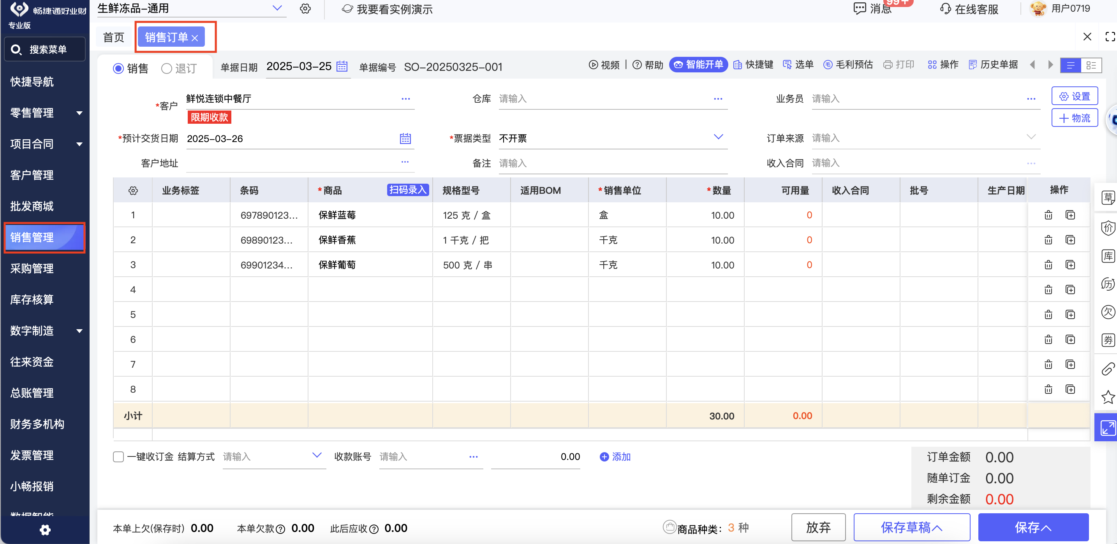Open the 单据日期 calendar picker
Image resolution: width=1117 pixels, height=544 pixels.
342,66
